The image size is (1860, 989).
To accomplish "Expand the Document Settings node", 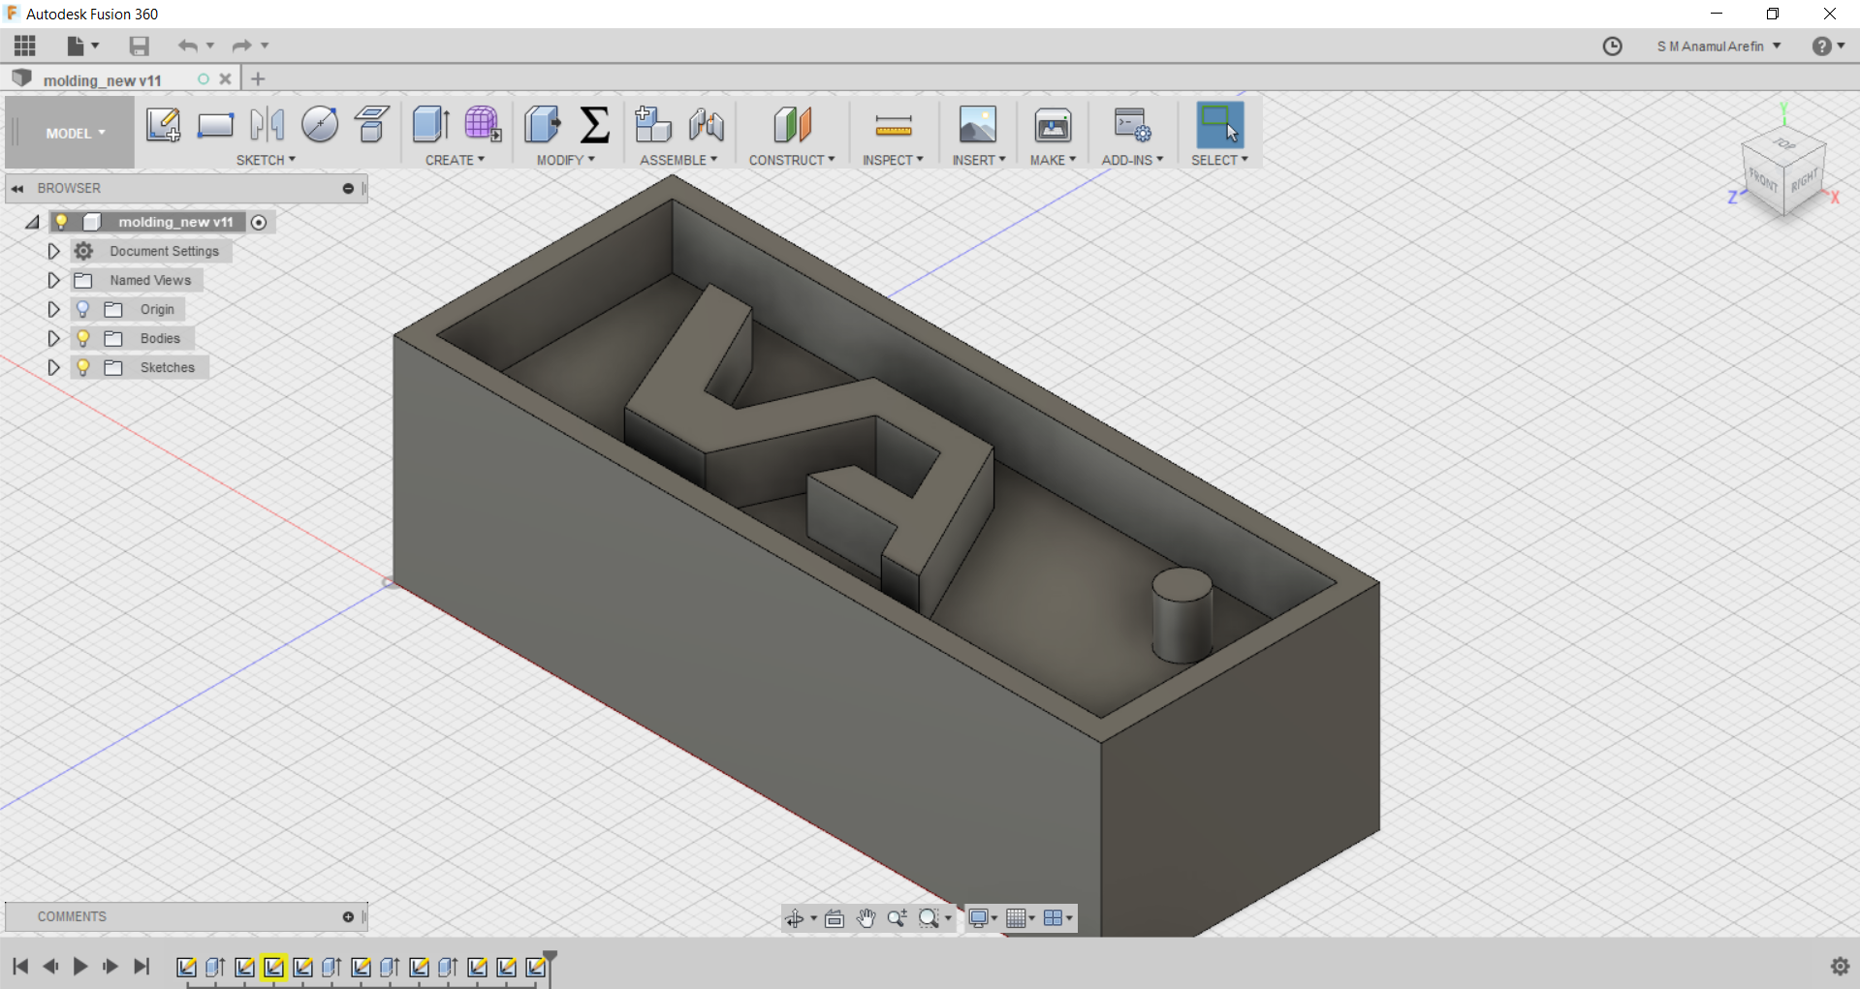I will tap(53, 251).
